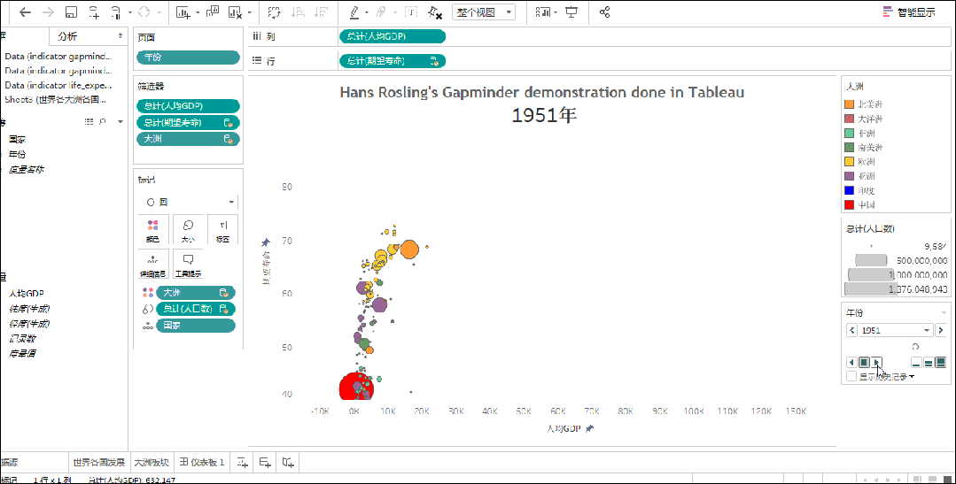Image resolution: width=956 pixels, height=484 pixels.
Task: Click the large orange bubble near 70
Action: pyautogui.click(x=409, y=250)
